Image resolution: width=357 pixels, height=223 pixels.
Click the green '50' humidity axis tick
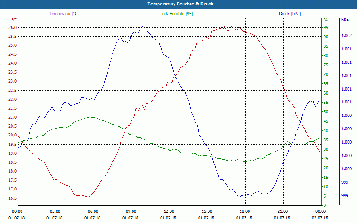tap(326, 112)
